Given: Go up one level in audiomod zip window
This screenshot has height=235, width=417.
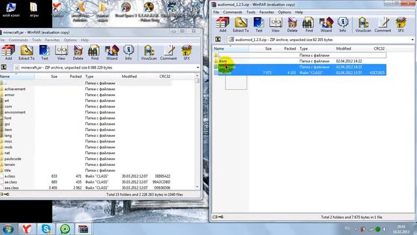Looking at the screenshot, I should [218, 39].
